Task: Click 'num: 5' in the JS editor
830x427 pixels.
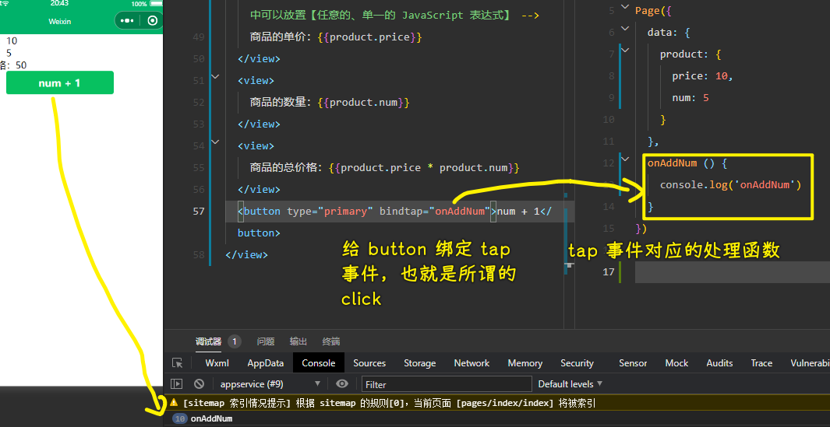Action: 690,98
